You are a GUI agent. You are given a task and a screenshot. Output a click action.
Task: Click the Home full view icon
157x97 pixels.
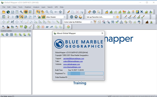(x=60, y=12)
